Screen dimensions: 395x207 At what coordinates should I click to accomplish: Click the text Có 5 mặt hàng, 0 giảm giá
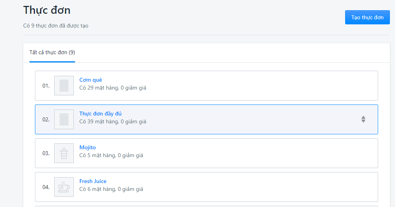pyautogui.click(x=112, y=156)
